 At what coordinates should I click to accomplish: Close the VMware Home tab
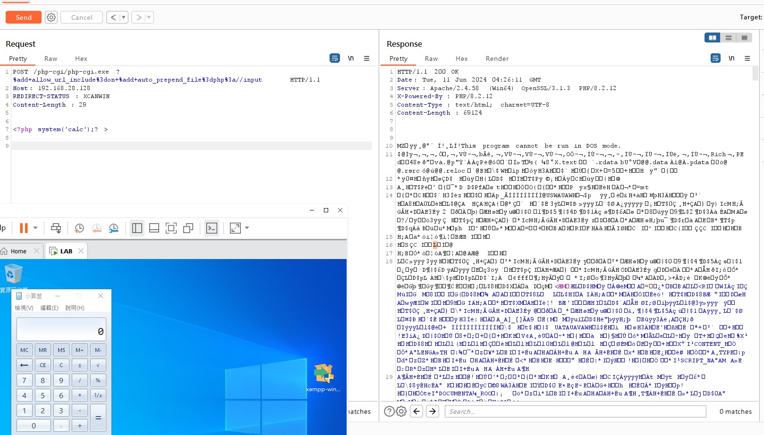click(37, 251)
